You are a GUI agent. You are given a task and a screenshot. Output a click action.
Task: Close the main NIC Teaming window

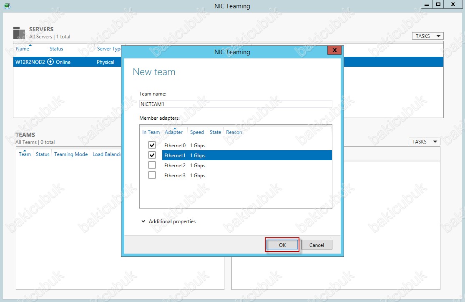point(453,5)
